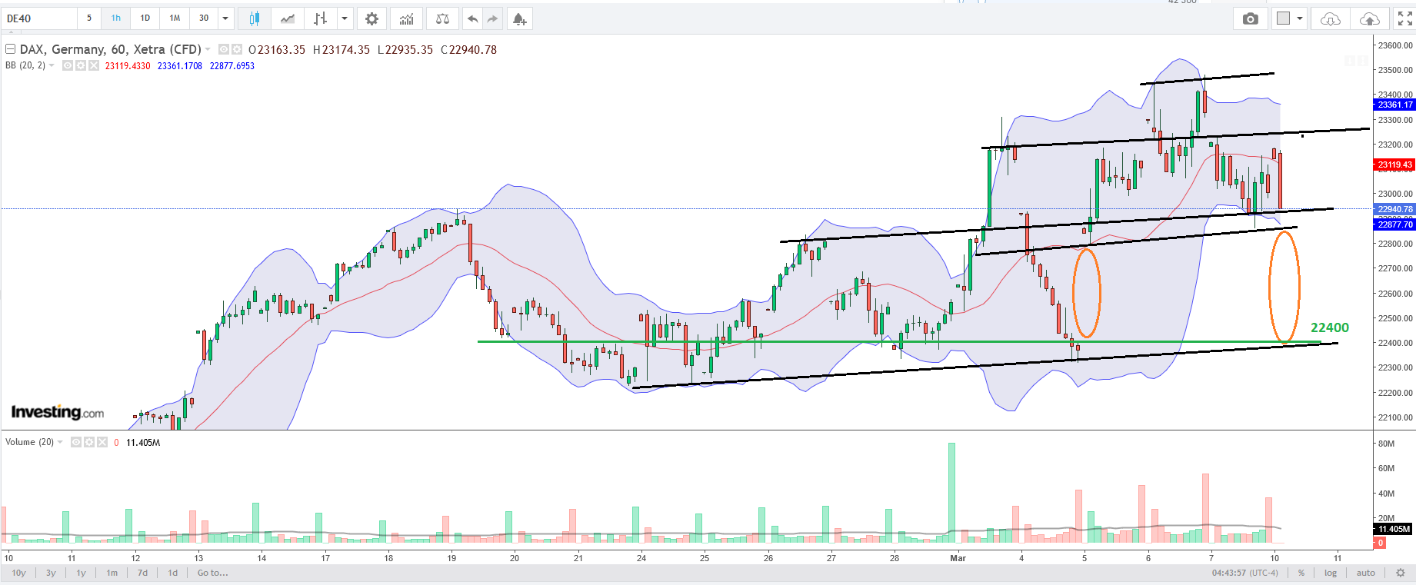
Task: Open the Go to... date dialog
Action: coord(212,573)
